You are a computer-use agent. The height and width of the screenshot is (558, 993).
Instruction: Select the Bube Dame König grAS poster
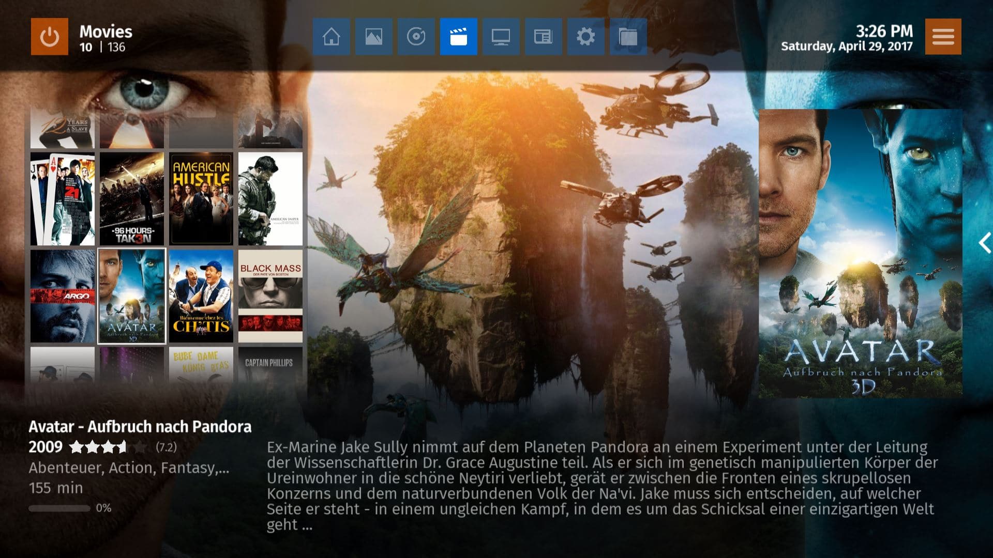[x=201, y=365]
